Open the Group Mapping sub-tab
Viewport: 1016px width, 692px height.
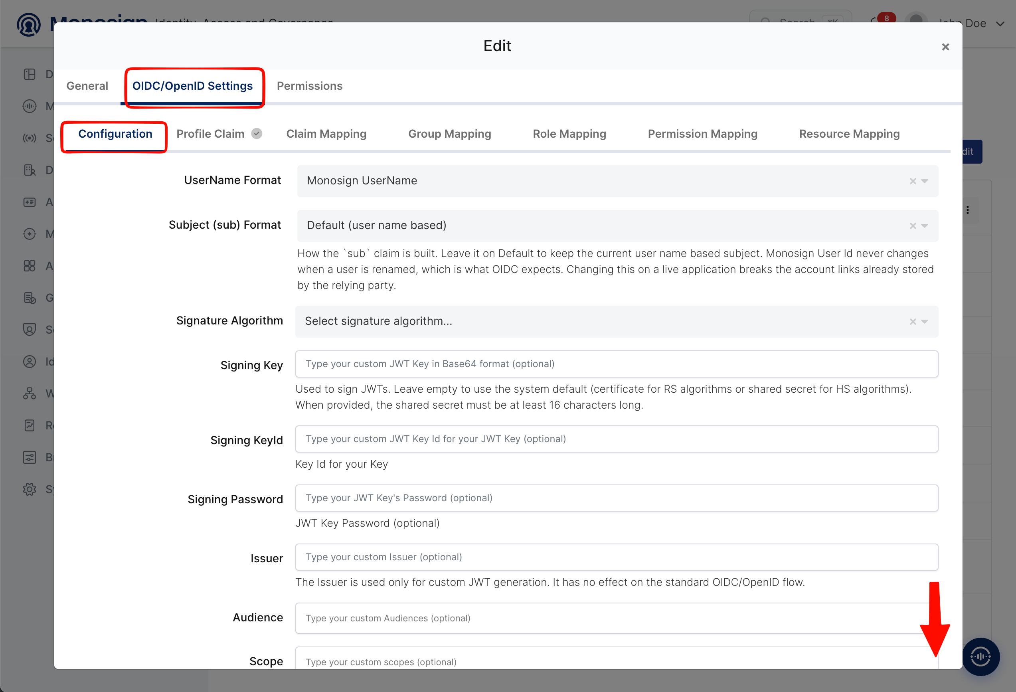point(449,134)
